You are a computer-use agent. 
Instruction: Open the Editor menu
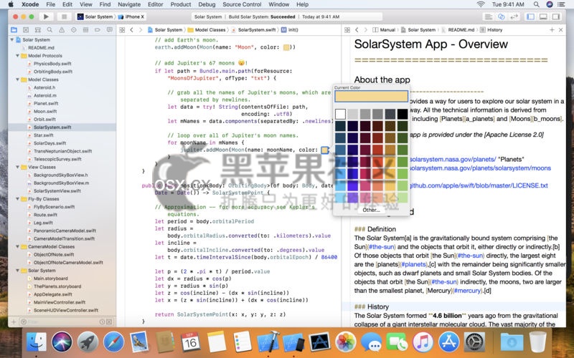(155, 4)
